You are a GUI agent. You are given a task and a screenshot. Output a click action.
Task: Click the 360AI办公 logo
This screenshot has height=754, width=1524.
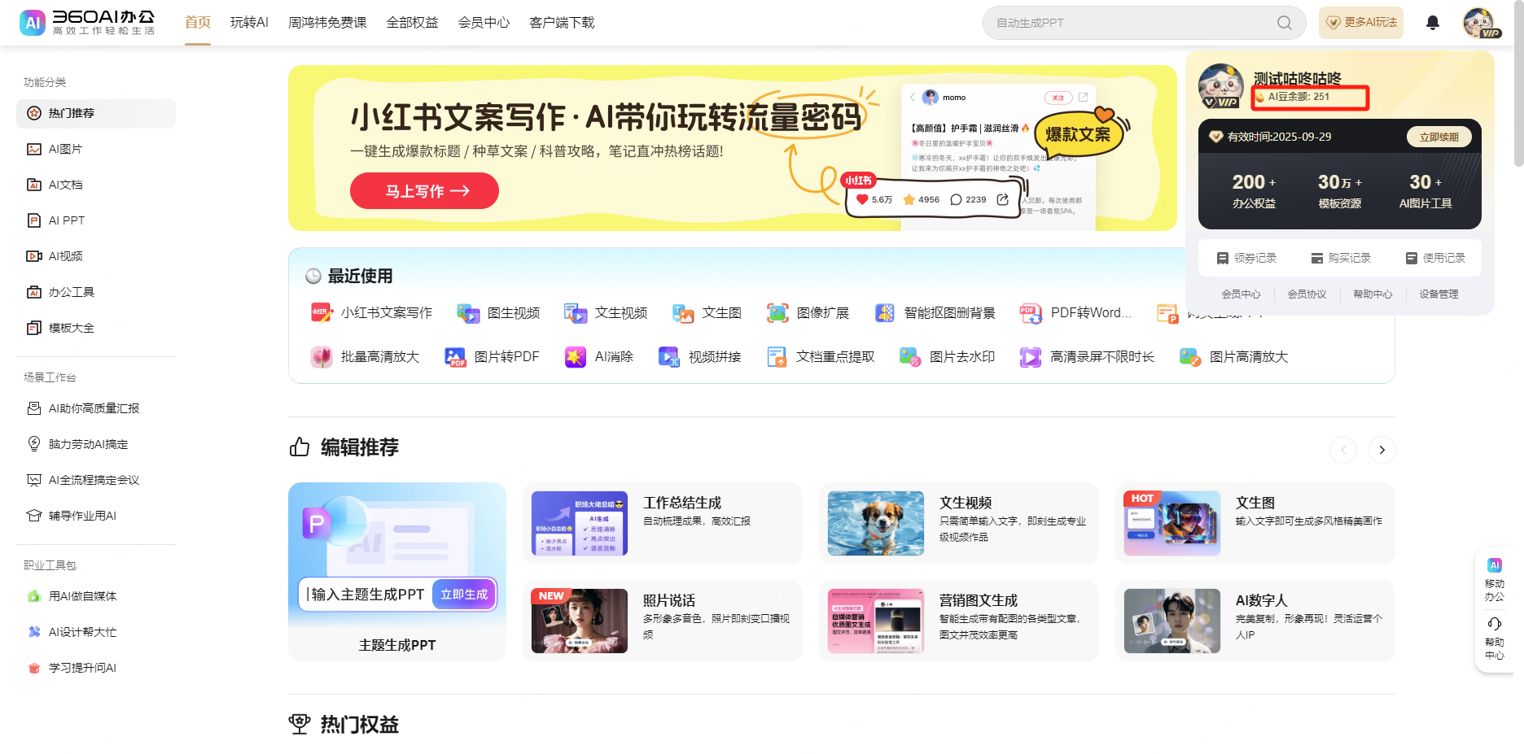87,23
